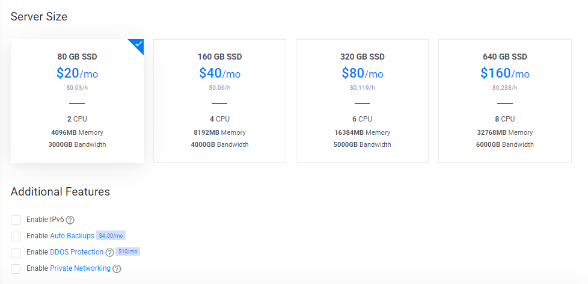Image resolution: width=588 pixels, height=284 pixels.
Task: Click the help icon next to Enable IPv6
Action: (x=70, y=220)
